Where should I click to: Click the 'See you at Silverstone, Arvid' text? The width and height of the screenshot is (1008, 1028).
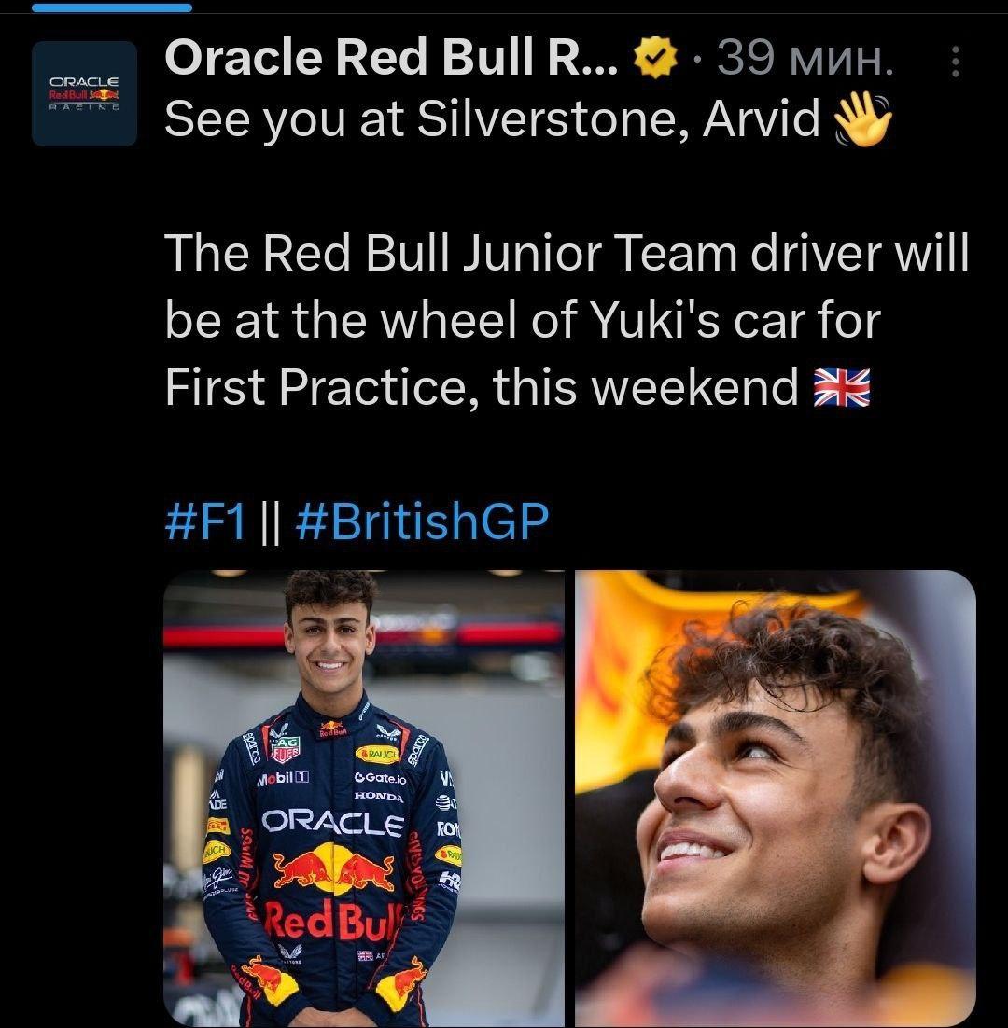(493, 119)
